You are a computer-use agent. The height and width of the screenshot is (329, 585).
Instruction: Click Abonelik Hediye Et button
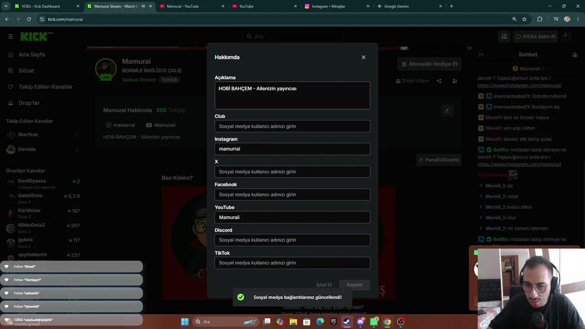[429, 64]
